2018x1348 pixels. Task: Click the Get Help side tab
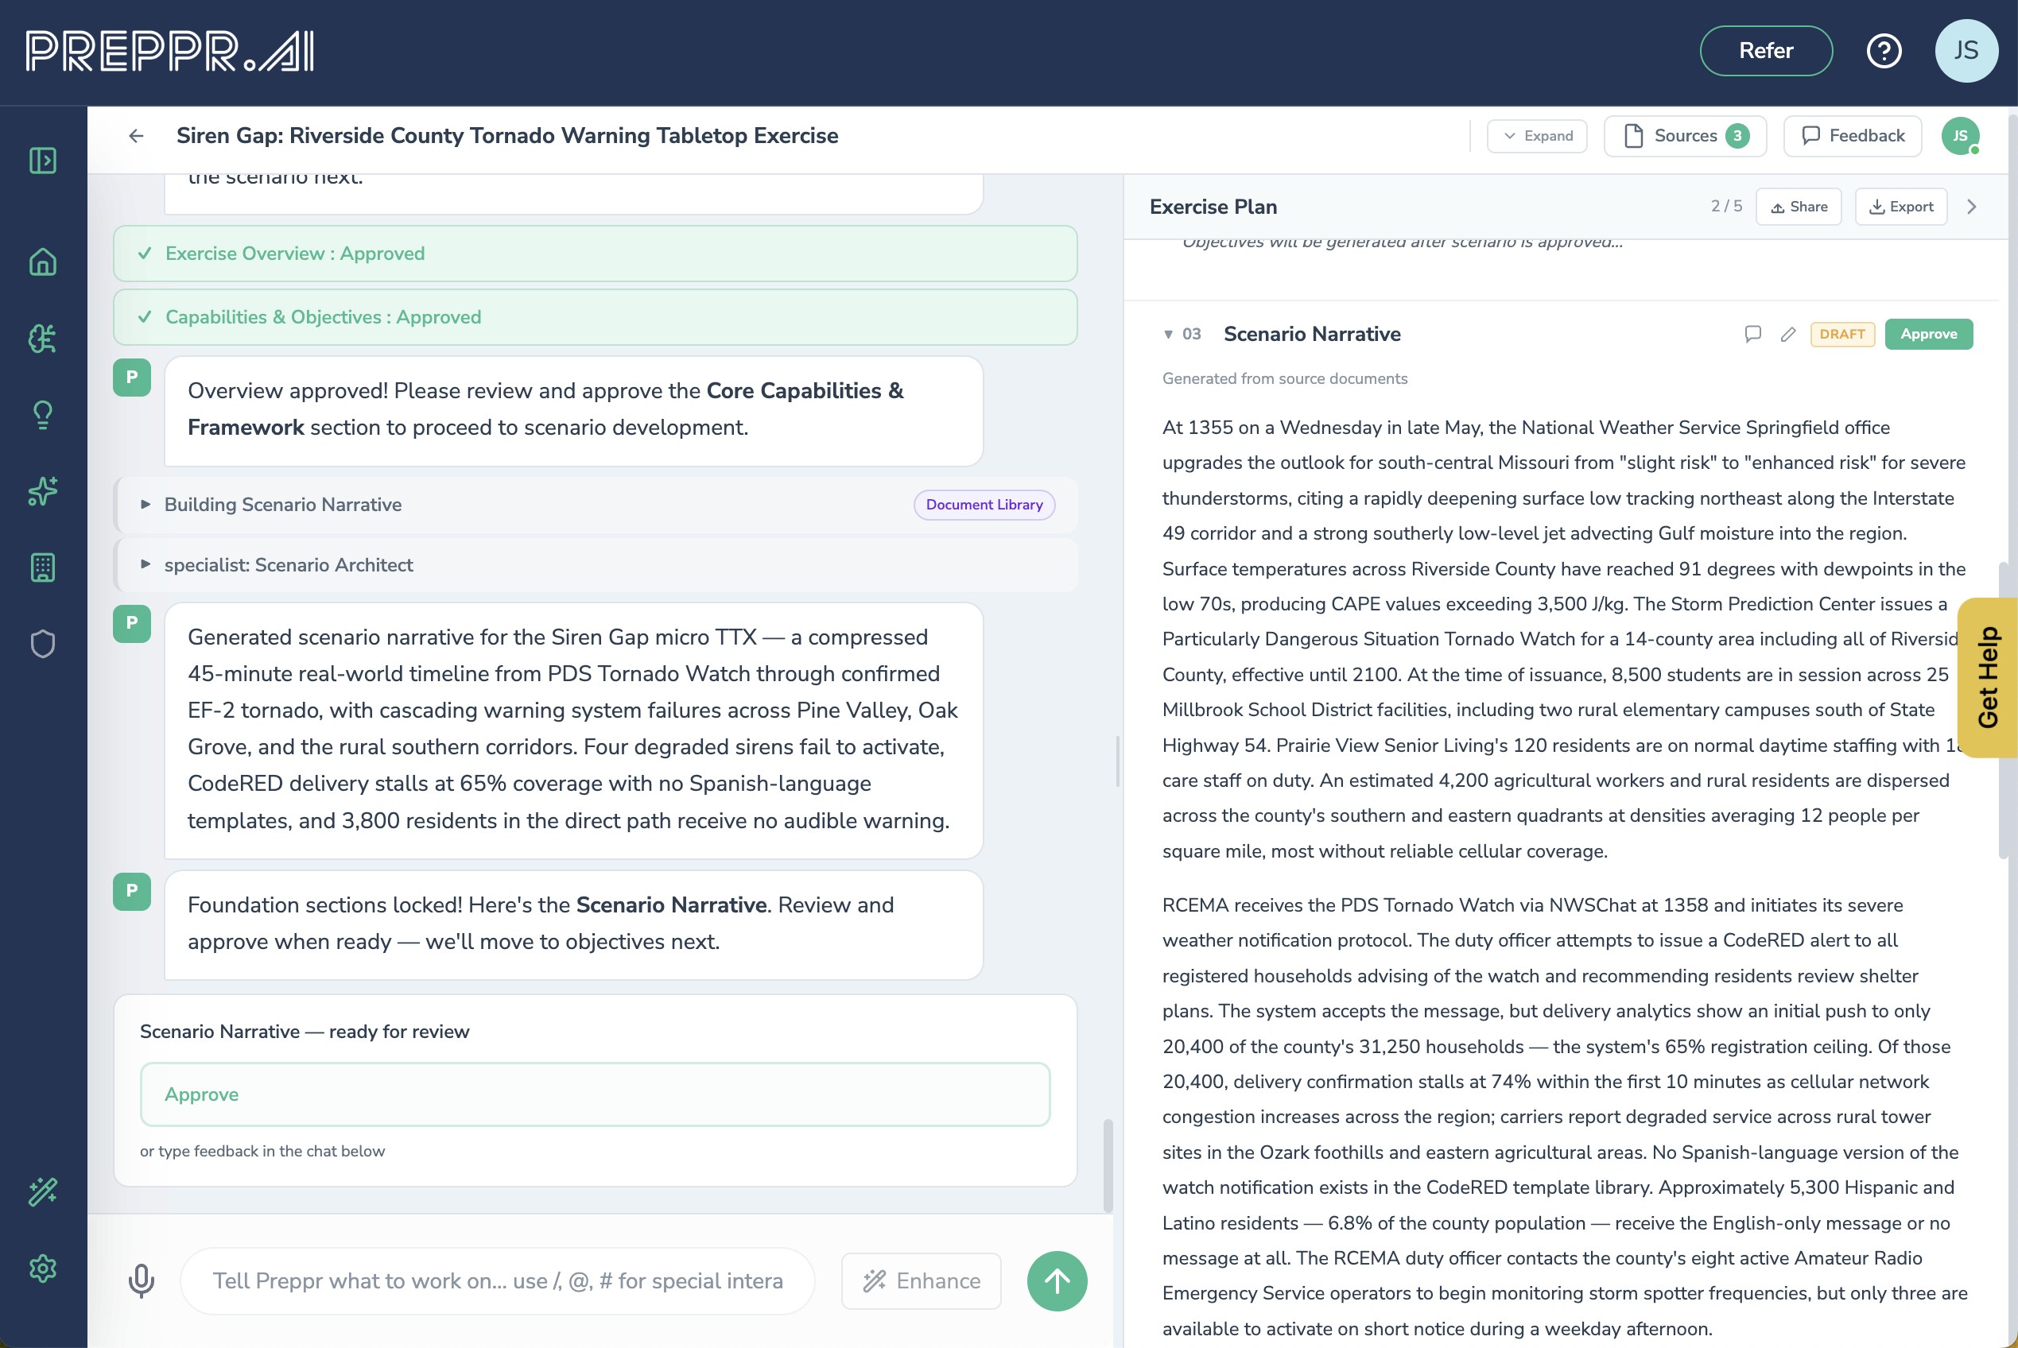(x=1988, y=677)
